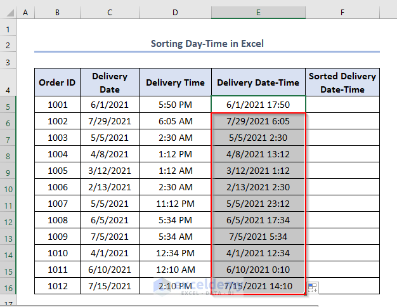Click the title Sorting Day-Time in Excel
Image resolution: width=397 pixels, height=307 pixels.
207,44
